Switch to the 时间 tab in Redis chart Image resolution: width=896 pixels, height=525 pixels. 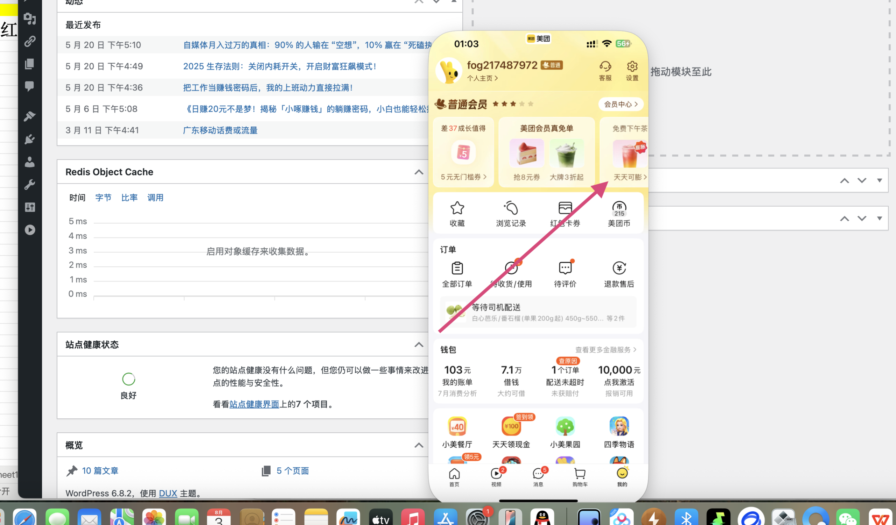click(77, 198)
